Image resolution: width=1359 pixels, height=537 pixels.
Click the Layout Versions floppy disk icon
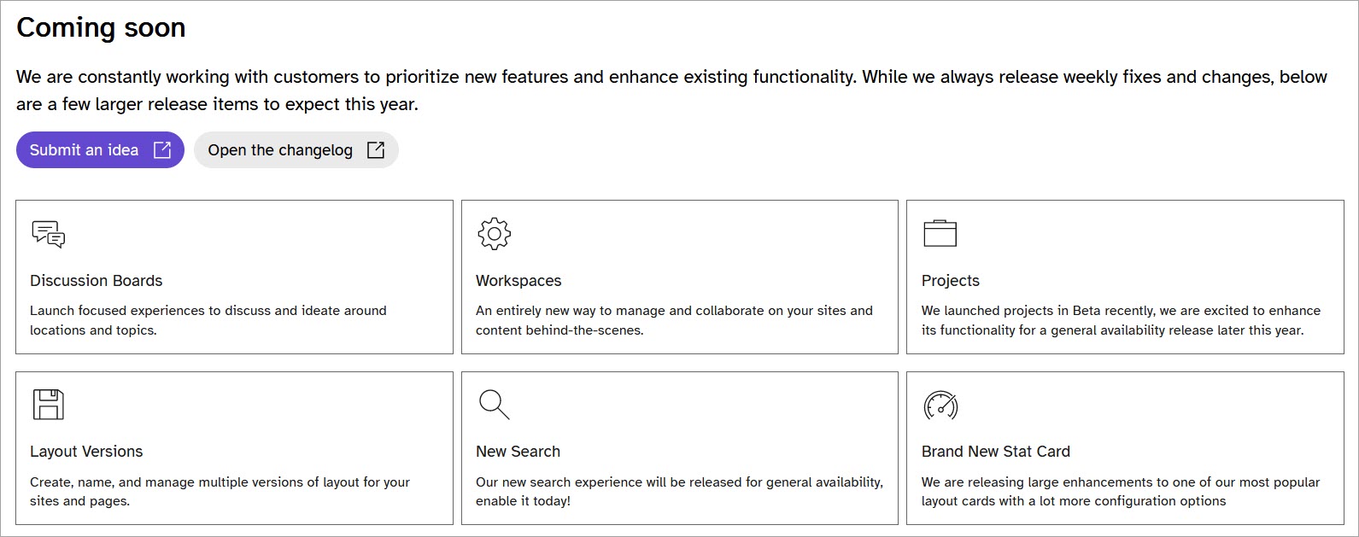tap(48, 405)
